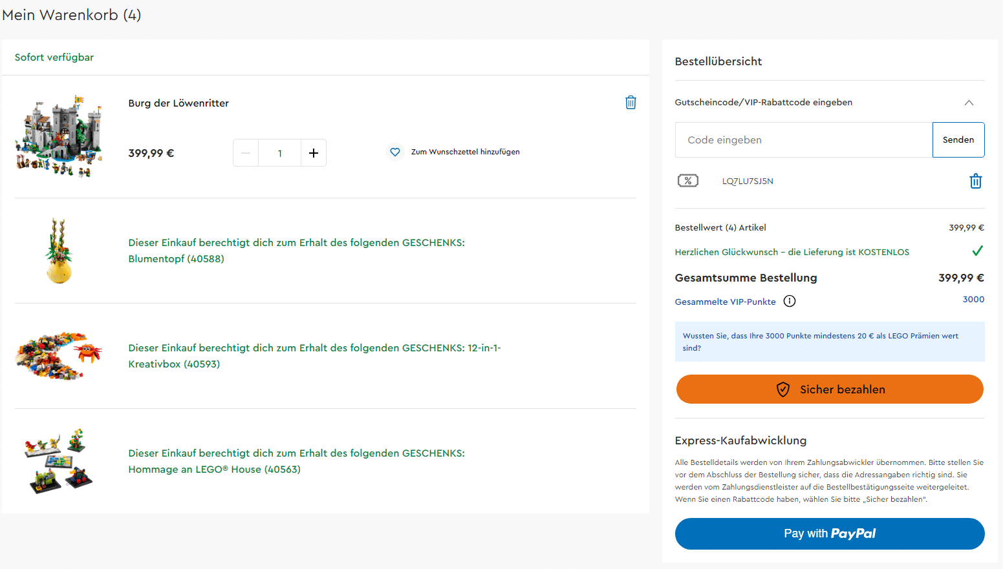Pay with PayPal button
The height and width of the screenshot is (569, 1003).
pyautogui.click(x=830, y=533)
